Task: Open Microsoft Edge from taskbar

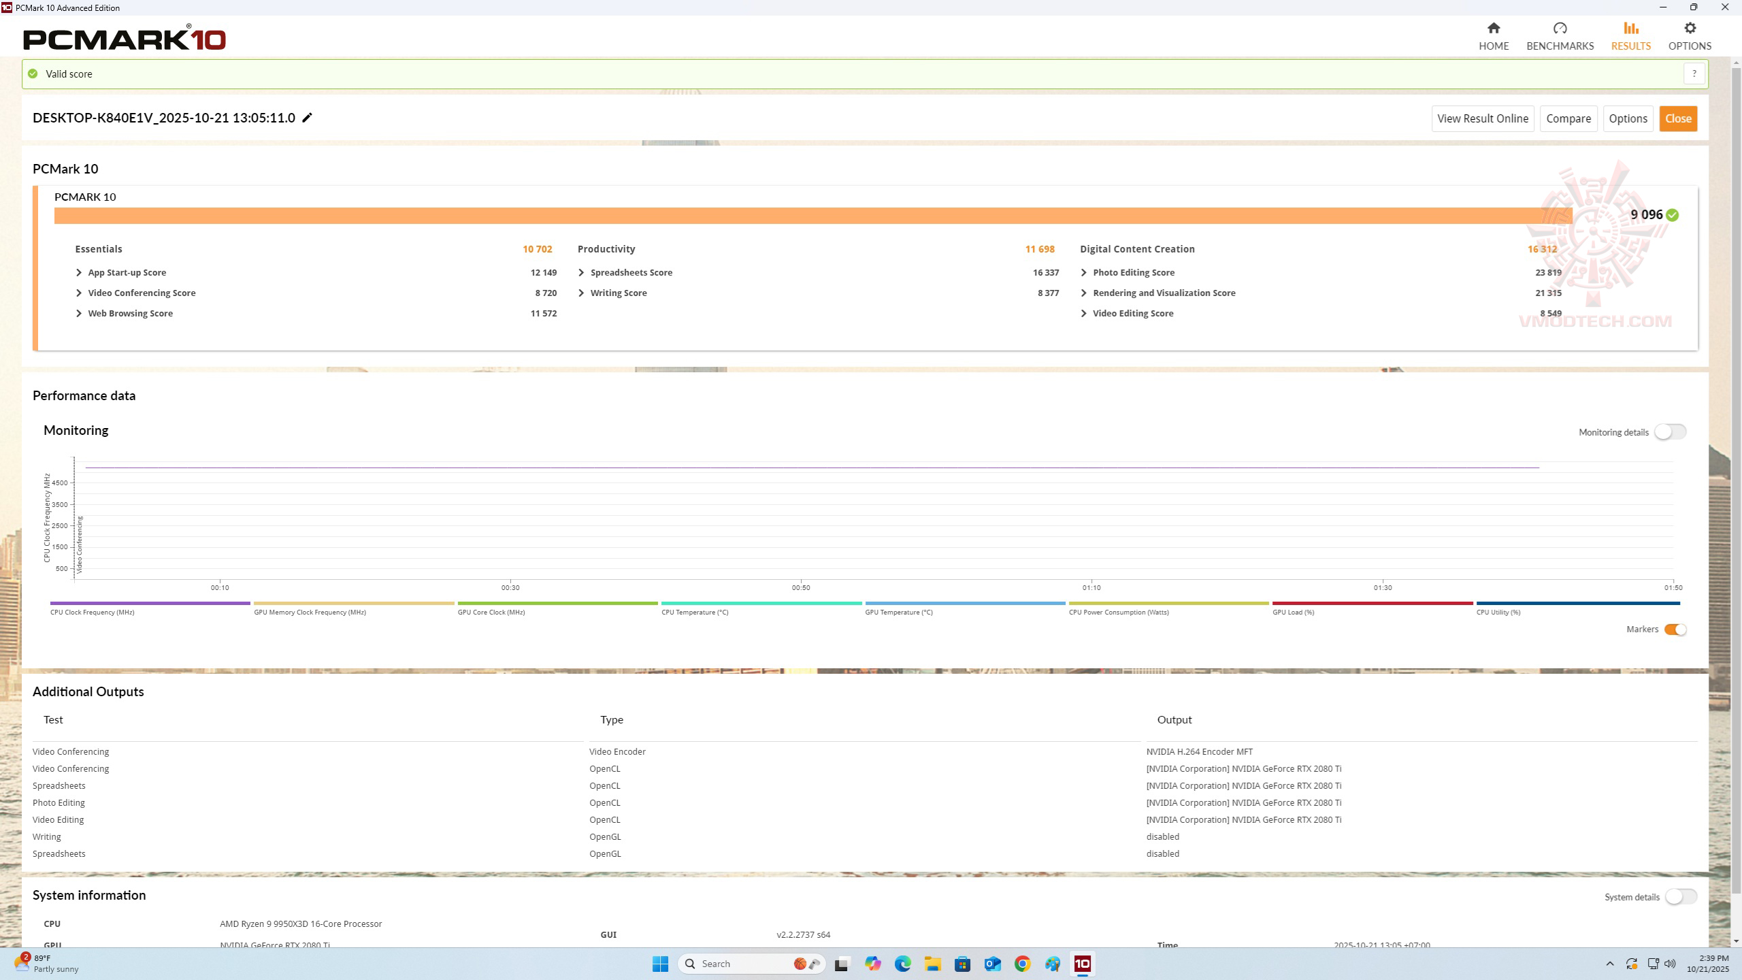Action: tap(902, 964)
